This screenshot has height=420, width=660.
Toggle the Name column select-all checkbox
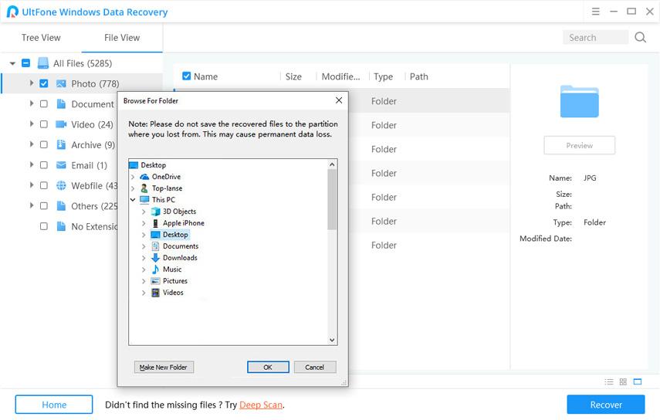[187, 76]
